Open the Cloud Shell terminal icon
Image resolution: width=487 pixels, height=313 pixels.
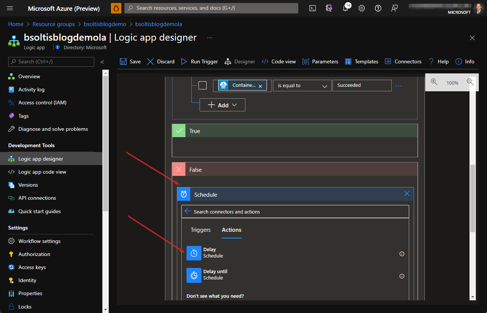(x=313, y=8)
